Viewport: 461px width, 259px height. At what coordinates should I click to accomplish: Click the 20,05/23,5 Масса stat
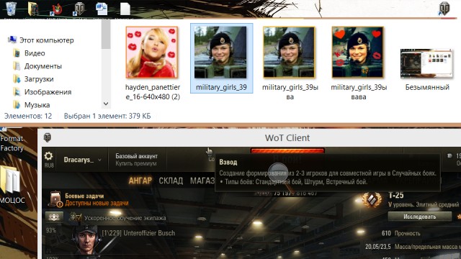pos(413,247)
